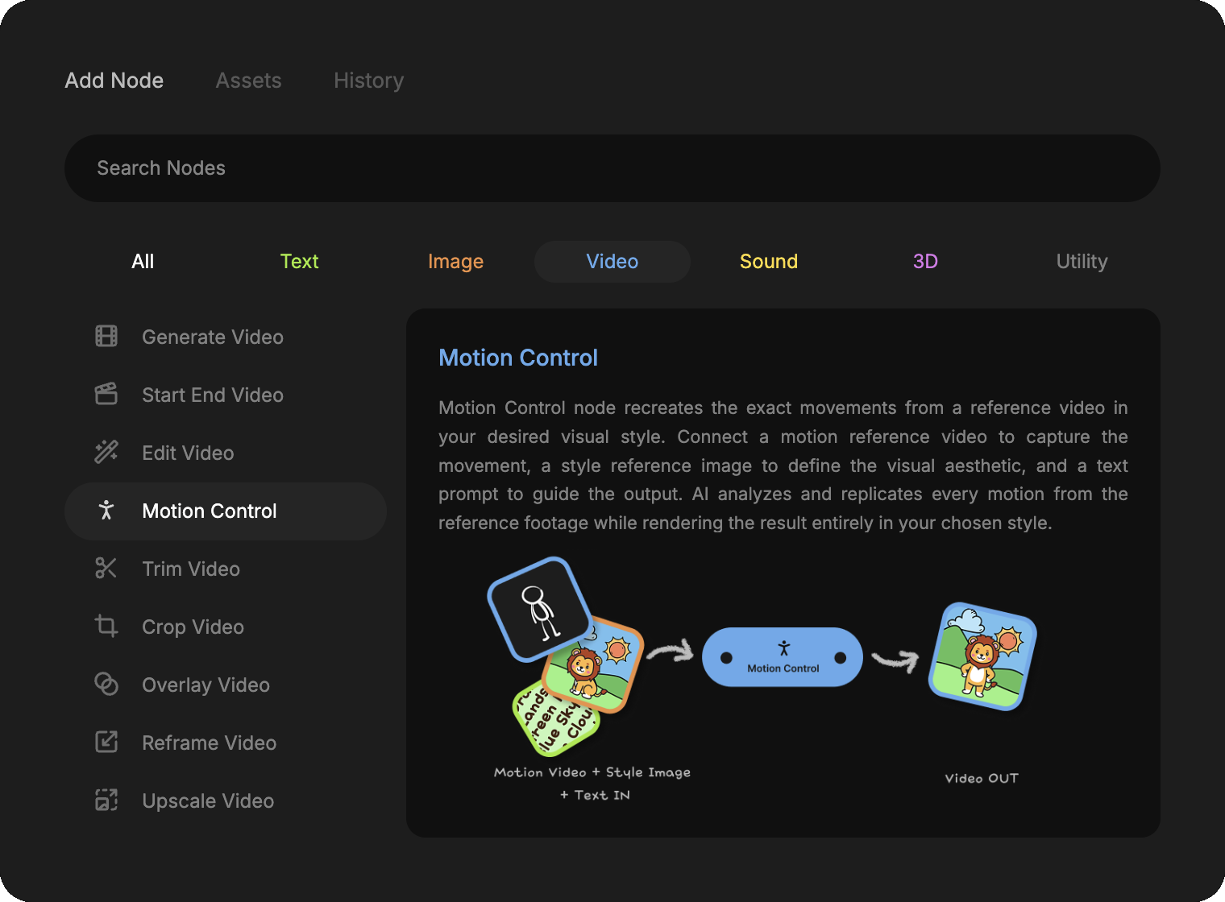
Task: Click the Edit Video magic wand icon
Action: tap(106, 453)
